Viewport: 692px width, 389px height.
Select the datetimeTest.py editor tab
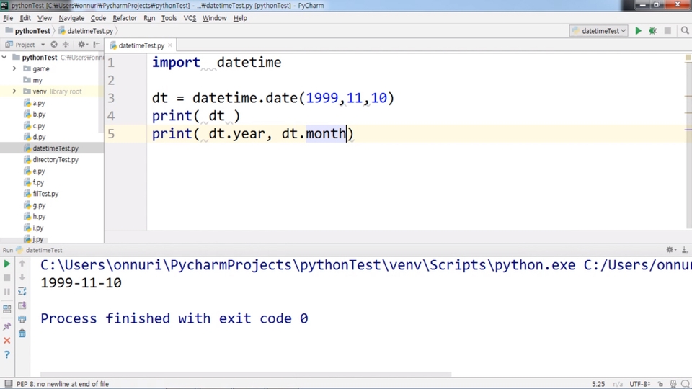[141, 45]
